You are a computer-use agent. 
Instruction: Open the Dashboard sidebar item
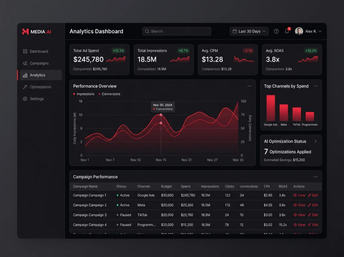[x=41, y=51]
